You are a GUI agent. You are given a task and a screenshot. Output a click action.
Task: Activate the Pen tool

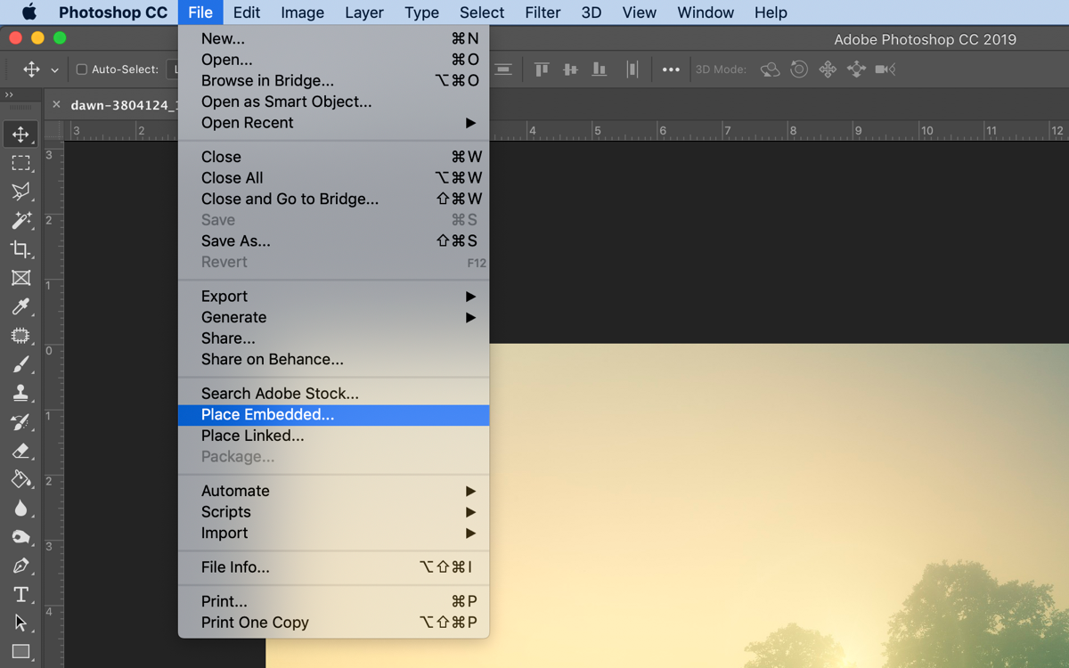[20, 566]
